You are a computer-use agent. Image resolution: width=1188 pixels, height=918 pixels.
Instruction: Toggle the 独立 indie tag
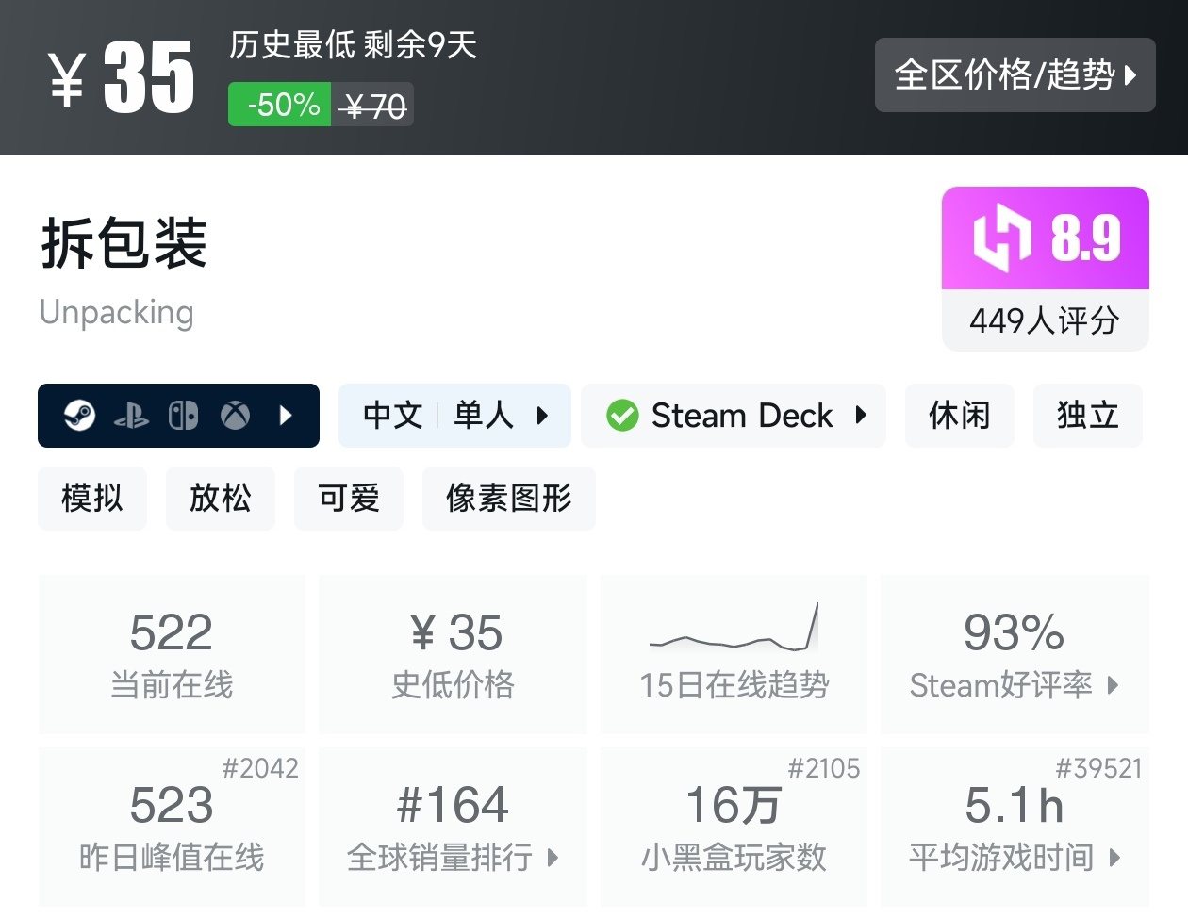1087,415
